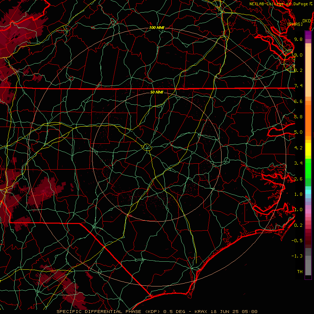
Task: Click the 0.2 scale value
Action: (298, 225)
